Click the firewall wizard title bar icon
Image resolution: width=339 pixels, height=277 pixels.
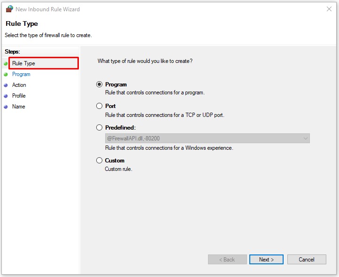tap(9, 9)
